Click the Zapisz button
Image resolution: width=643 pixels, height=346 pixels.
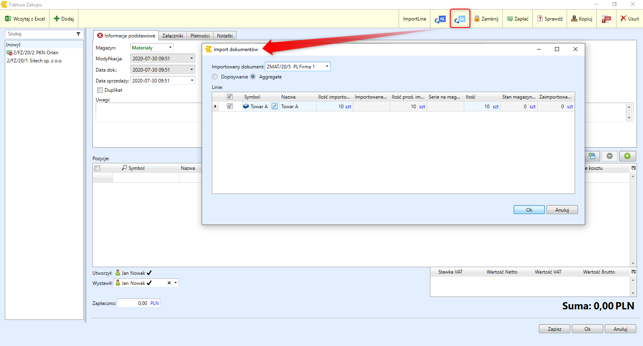click(554, 329)
